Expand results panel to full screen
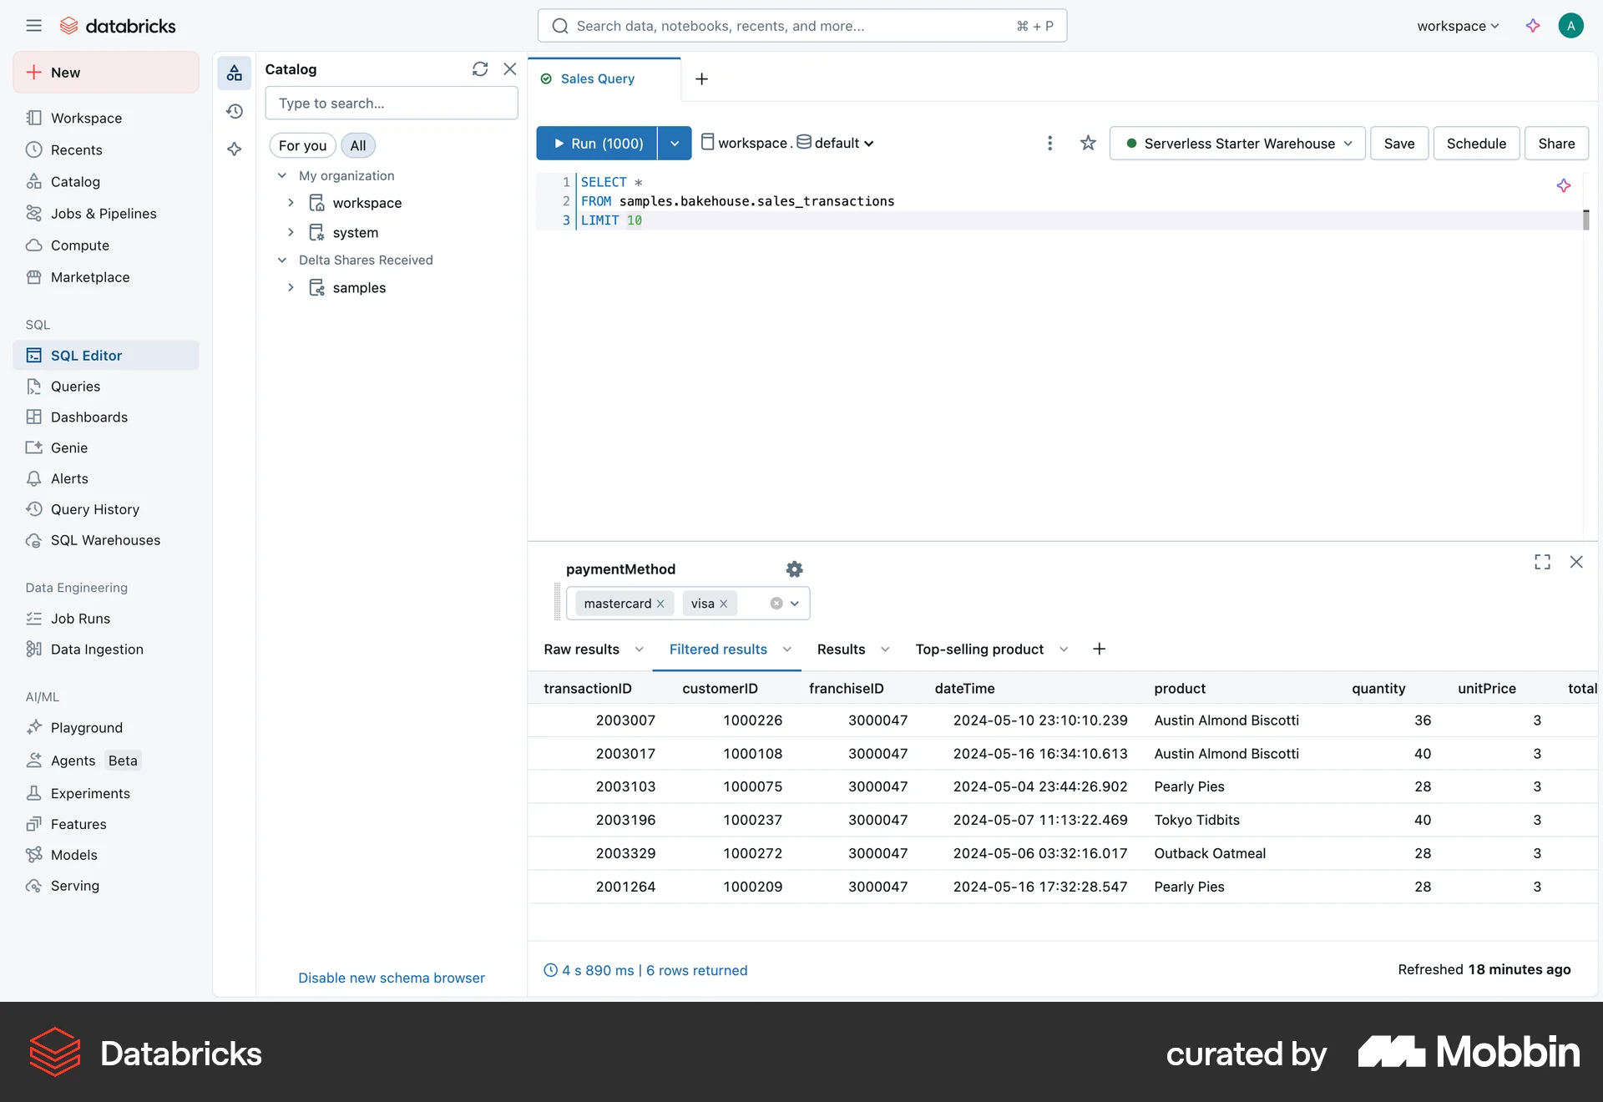The image size is (1603, 1102). pos(1543,563)
